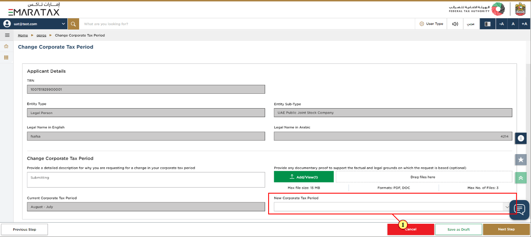Viewport: 531px width, 237px height.
Task: Open the grid apps icon in the sidebar
Action: tap(6, 58)
